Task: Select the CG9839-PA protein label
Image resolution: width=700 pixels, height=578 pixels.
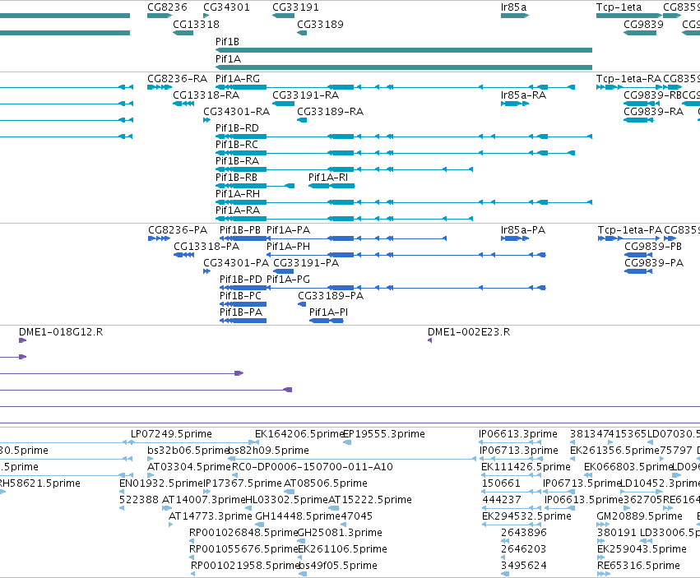Action: coord(654,263)
